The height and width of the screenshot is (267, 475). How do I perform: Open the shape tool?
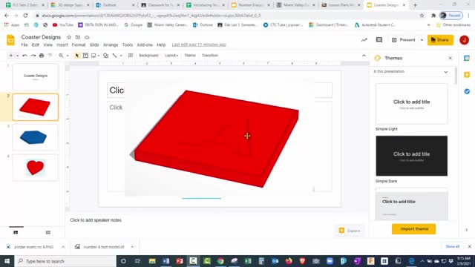pyautogui.click(x=105, y=56)
